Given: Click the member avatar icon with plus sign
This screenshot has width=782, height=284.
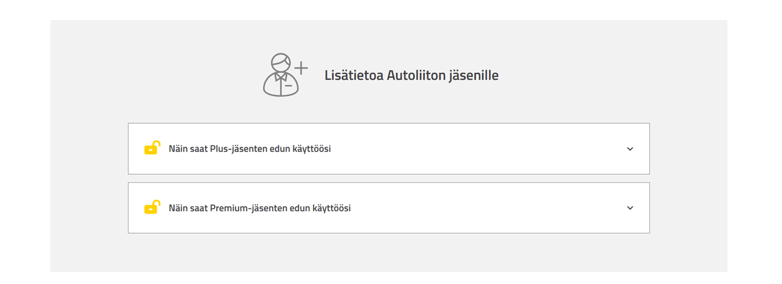Looking at the screenshot, I should [x=281, y=75].
